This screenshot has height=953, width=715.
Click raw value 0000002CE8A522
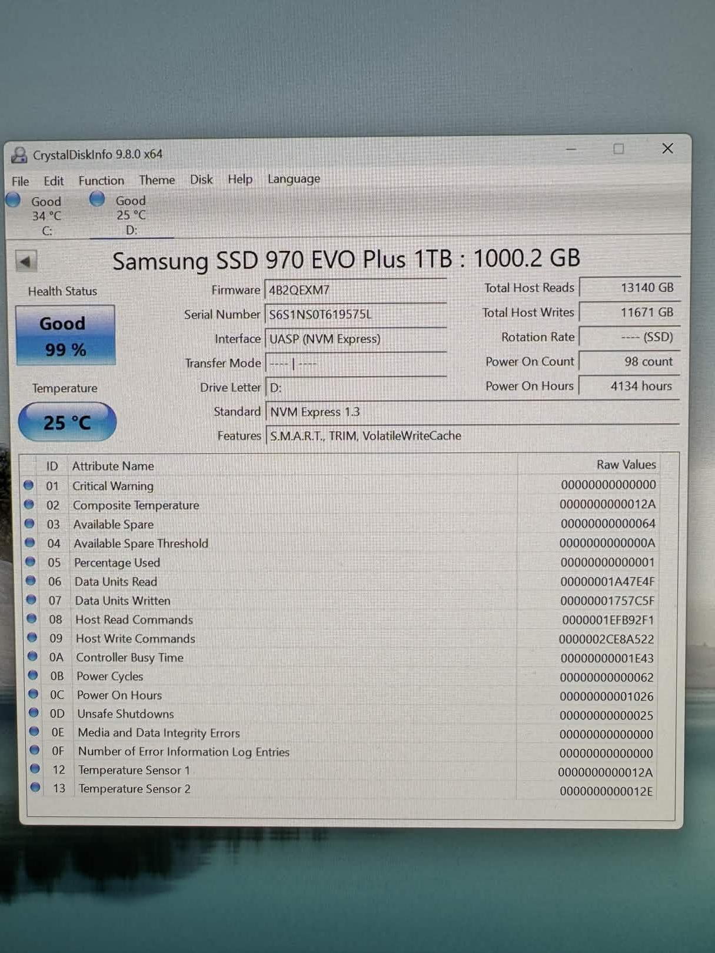pos(606,639)
